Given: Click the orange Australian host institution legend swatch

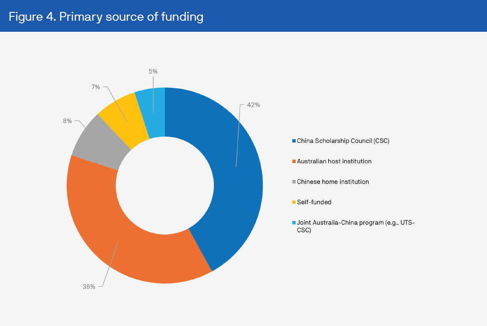Looking at the screenshot, I should coord(293,161).
